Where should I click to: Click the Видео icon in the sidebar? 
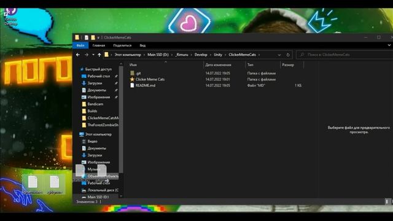coord(84,141)
